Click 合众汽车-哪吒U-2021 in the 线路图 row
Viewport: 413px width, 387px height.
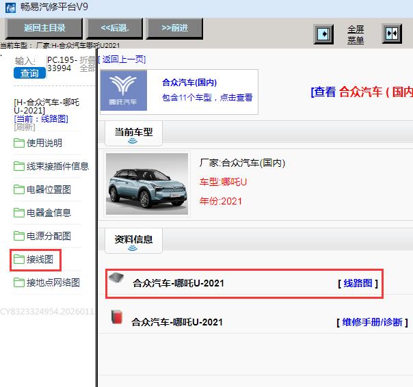[x=178, y=283]
